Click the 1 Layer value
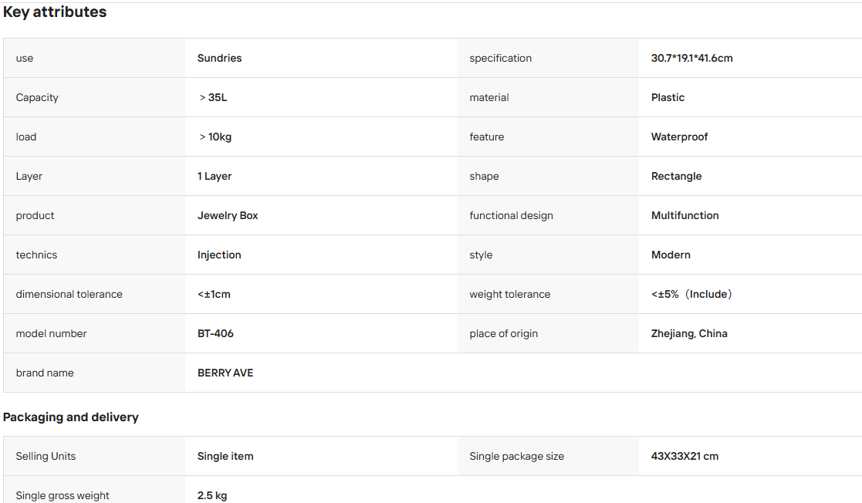 click(215, 177)
